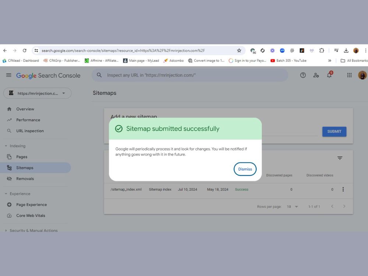
Task: Open user settings people icon
Action: pos(316,75)
